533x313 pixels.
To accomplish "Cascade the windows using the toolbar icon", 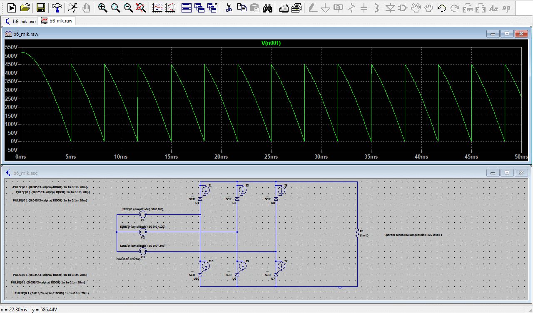I will point(199,7).
